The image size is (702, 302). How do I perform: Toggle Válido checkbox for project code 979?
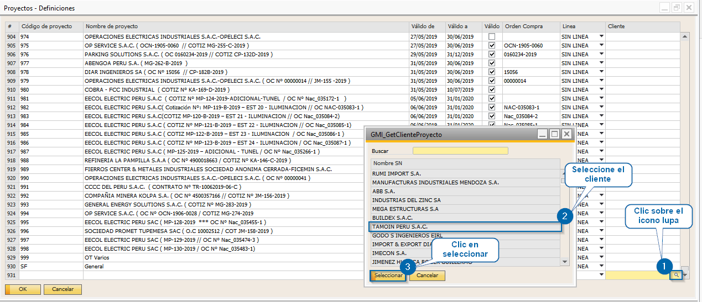492,81
